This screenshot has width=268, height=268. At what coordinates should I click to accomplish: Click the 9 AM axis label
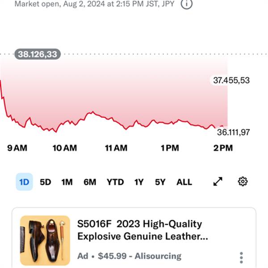coord(17,148)
